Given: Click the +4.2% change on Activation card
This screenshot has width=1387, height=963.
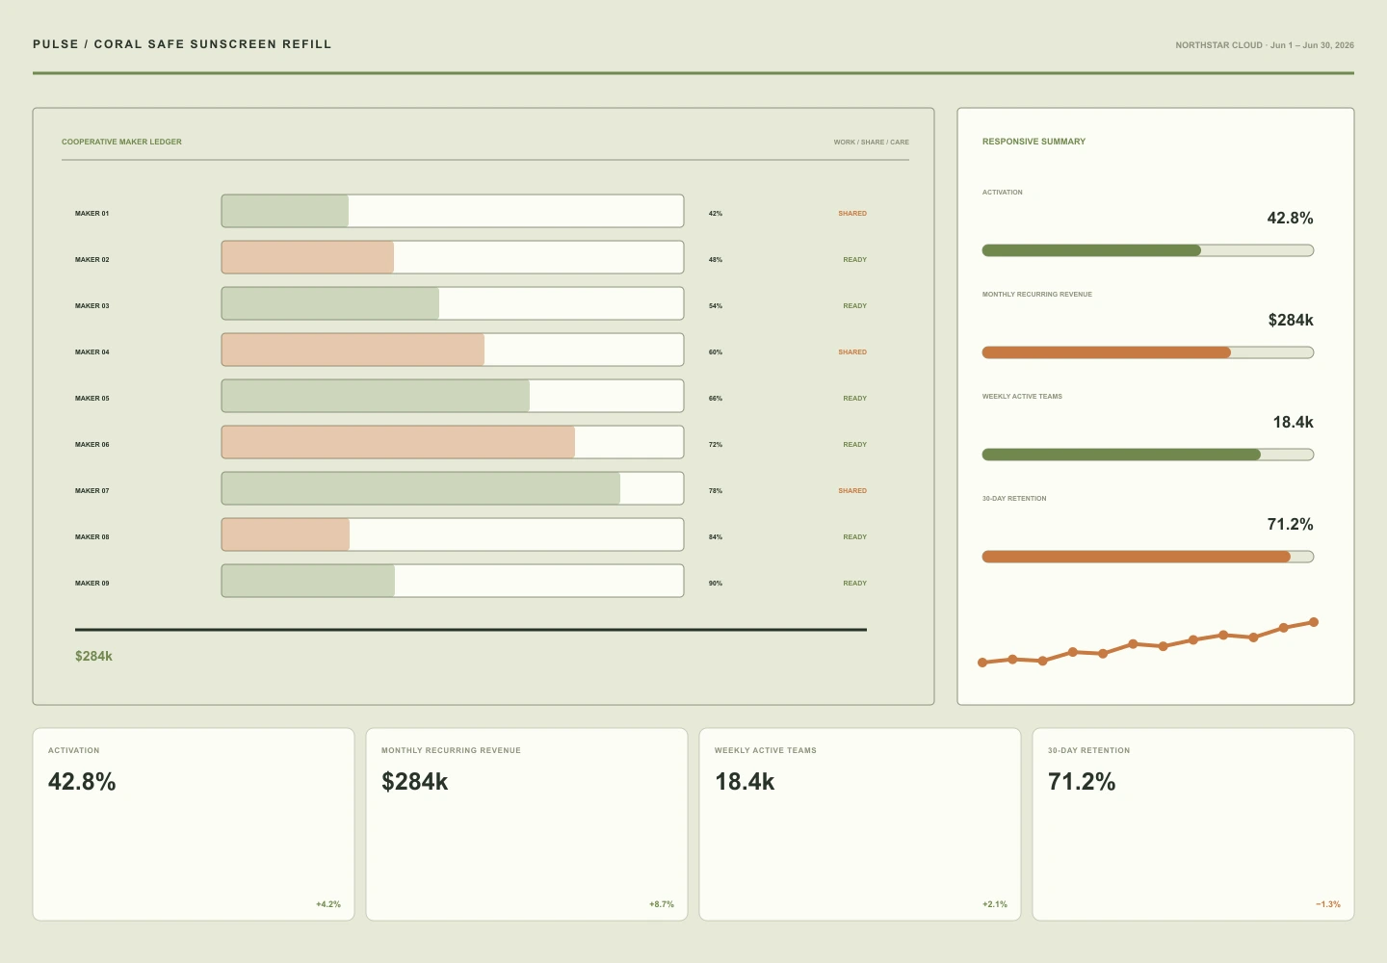Looking at the screenshot, I should tap(328, 904).
